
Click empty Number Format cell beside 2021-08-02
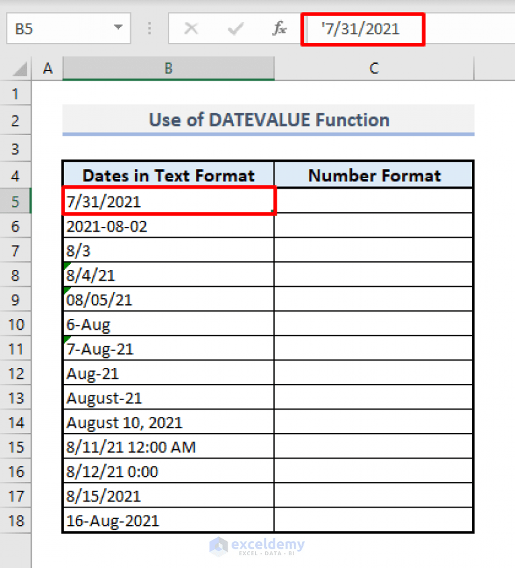(373, 226)
